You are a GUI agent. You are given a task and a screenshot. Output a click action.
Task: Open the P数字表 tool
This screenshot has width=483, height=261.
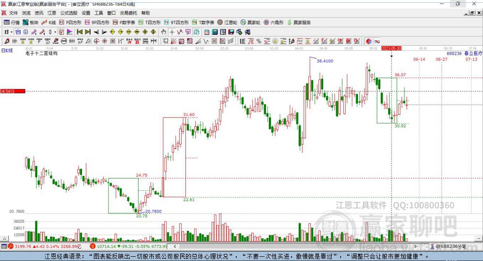[x=124, y=23]
